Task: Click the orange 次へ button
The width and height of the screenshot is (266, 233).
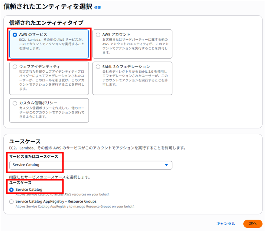Action: pos(253,224)
